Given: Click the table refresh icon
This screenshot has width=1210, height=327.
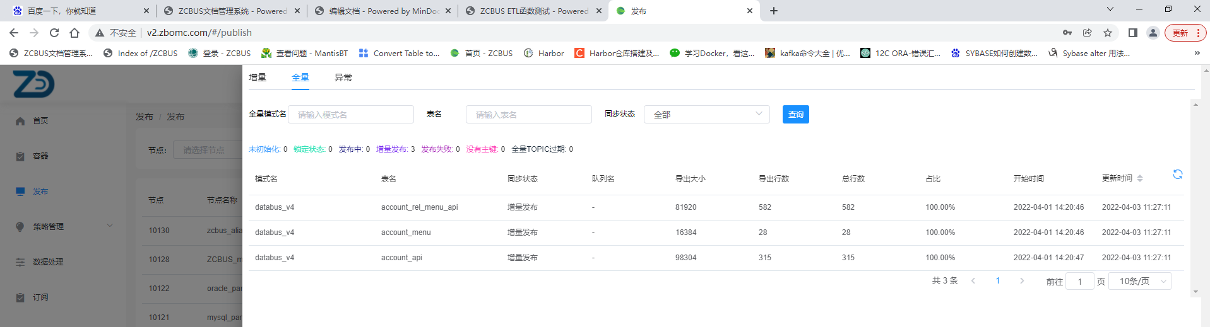Looking at the screenshot, I should 1177,175.
